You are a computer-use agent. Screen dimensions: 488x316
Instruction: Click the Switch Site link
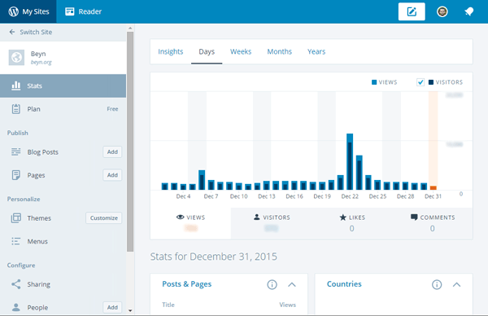click(x=36, y=32)
